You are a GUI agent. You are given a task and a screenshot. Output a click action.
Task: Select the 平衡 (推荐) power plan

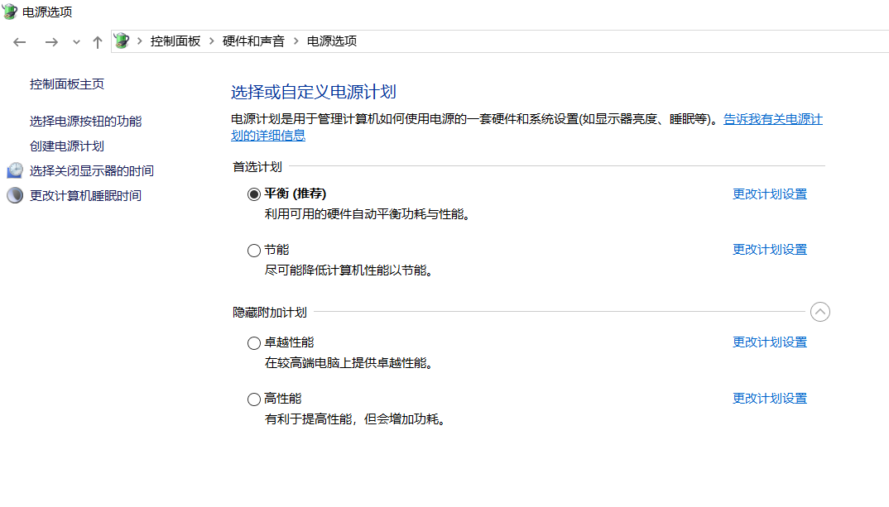[x=254, y=194]
